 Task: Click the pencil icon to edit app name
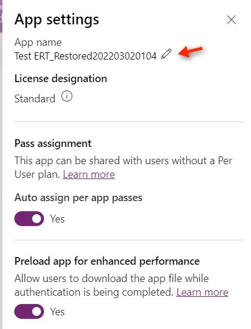[x=167, y=54]
